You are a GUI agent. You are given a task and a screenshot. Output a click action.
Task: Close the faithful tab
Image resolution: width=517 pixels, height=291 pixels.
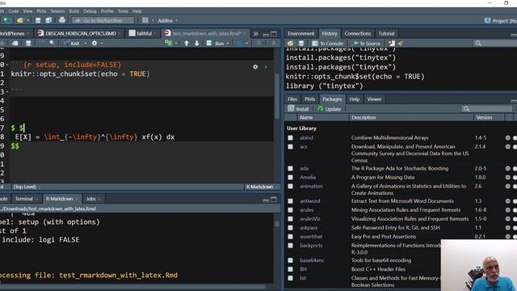154,34
